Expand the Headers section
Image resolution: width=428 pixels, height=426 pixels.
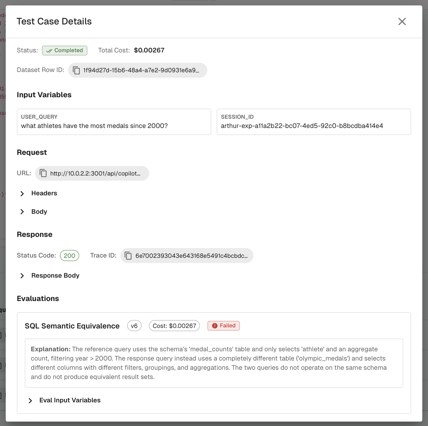[x=38, y=193]
